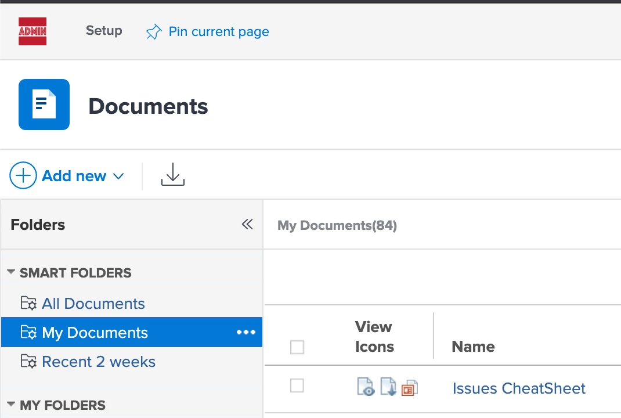The width and height of the screenshot is (621, 418).
Task: Collapse the SMART FOLDERS section
Action: [x=11, y=272]
